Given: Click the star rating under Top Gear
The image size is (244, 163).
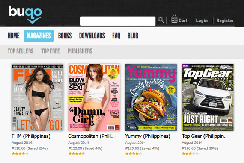Looking at the screenshot, I should pyautogui.click(x=190, y=154).
